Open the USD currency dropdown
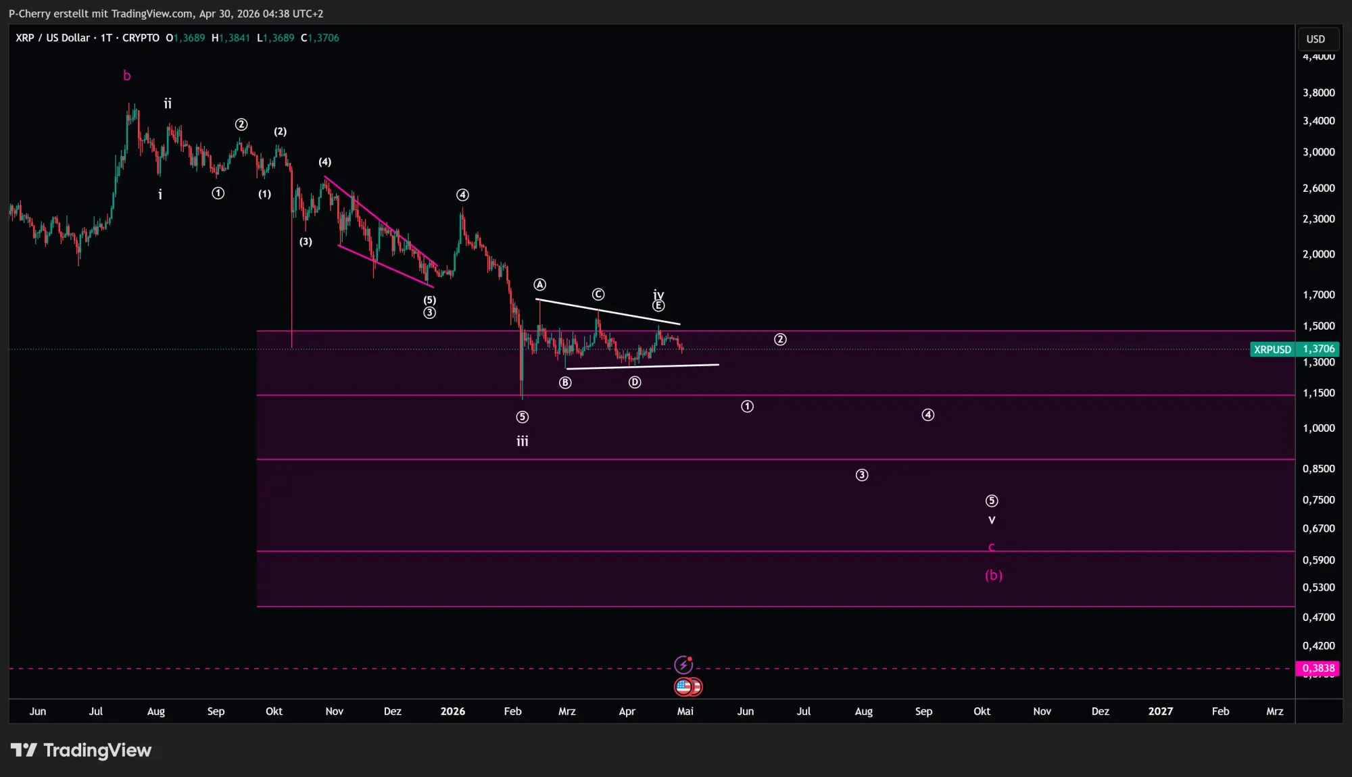Screen dimensions: 1352x777 1317,39
